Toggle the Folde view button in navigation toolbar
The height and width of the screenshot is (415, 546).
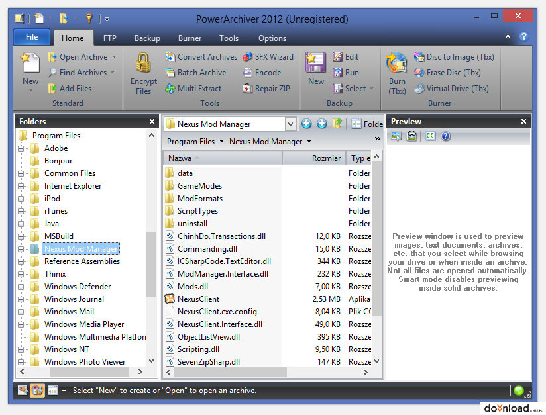367,124
